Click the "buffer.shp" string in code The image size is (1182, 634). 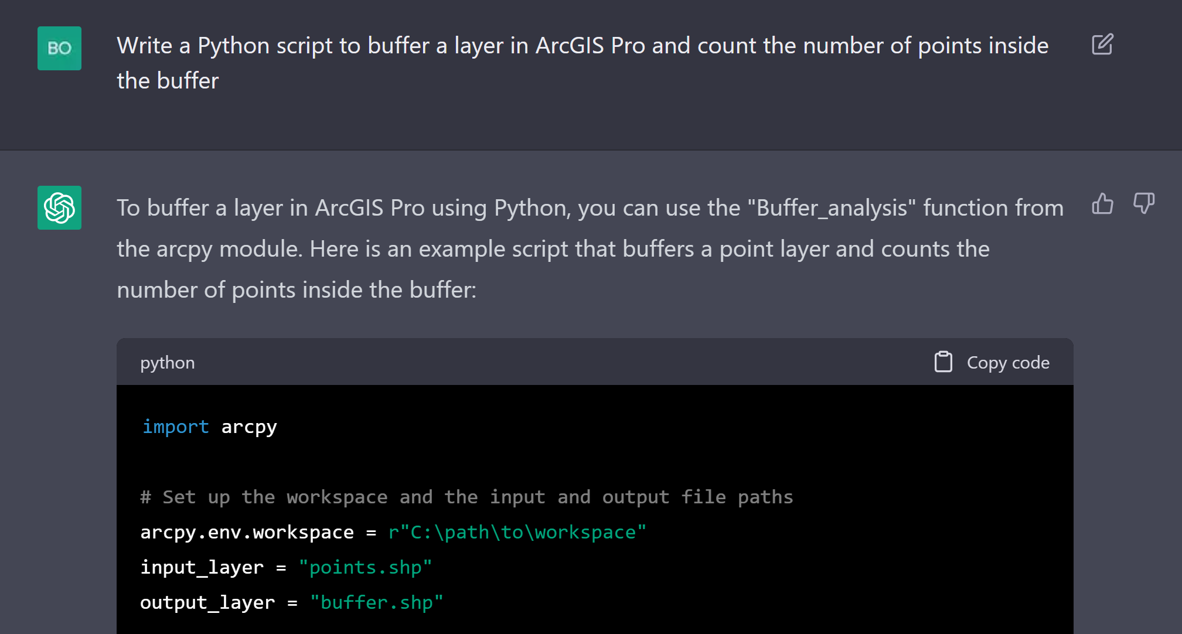pyautogui.click(x=377, y=603)
